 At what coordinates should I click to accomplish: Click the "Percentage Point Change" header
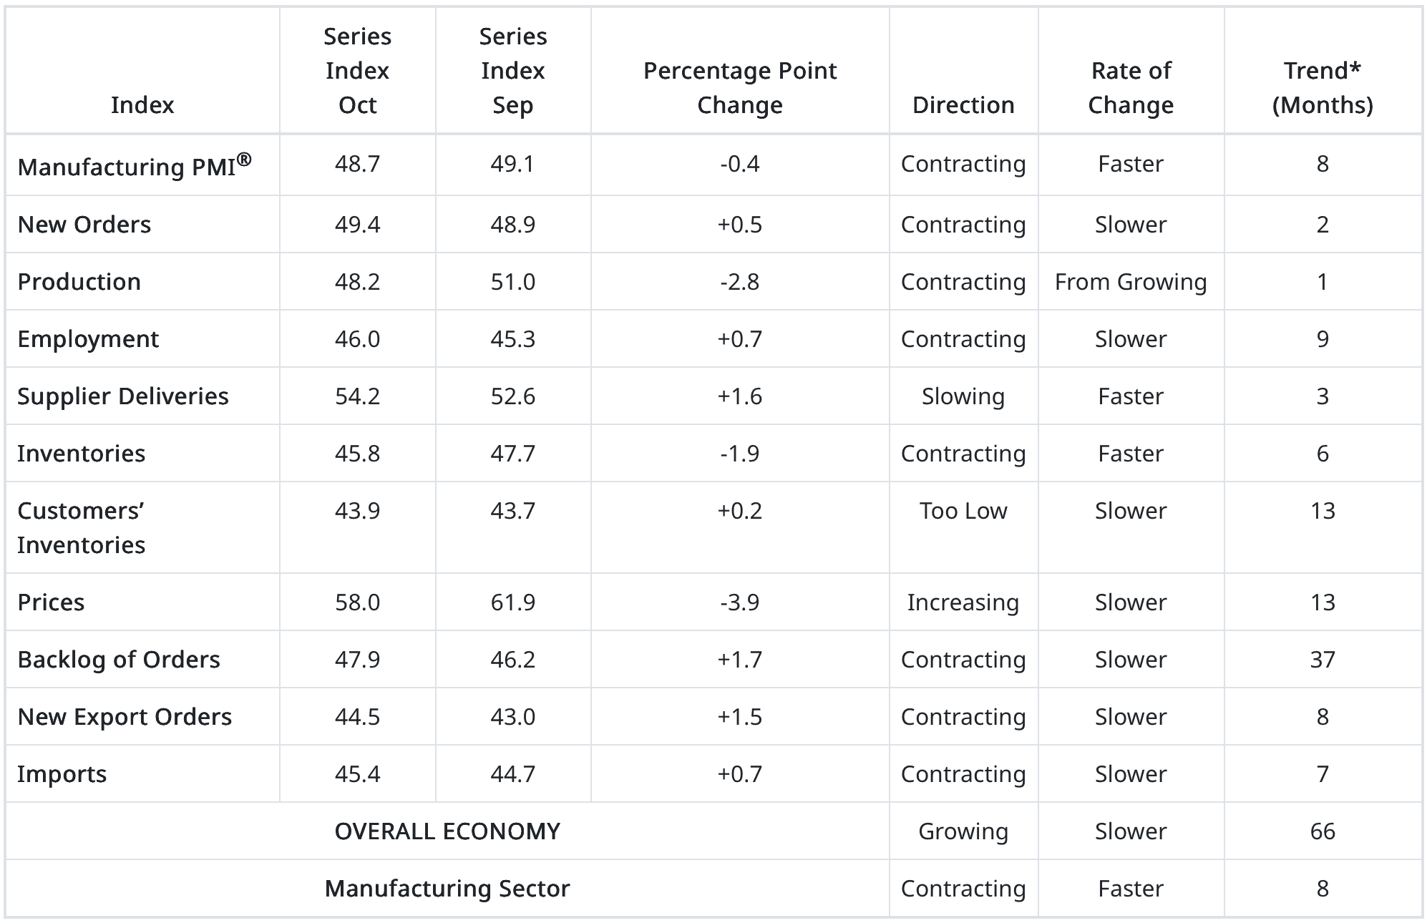(x=739, y=88)
